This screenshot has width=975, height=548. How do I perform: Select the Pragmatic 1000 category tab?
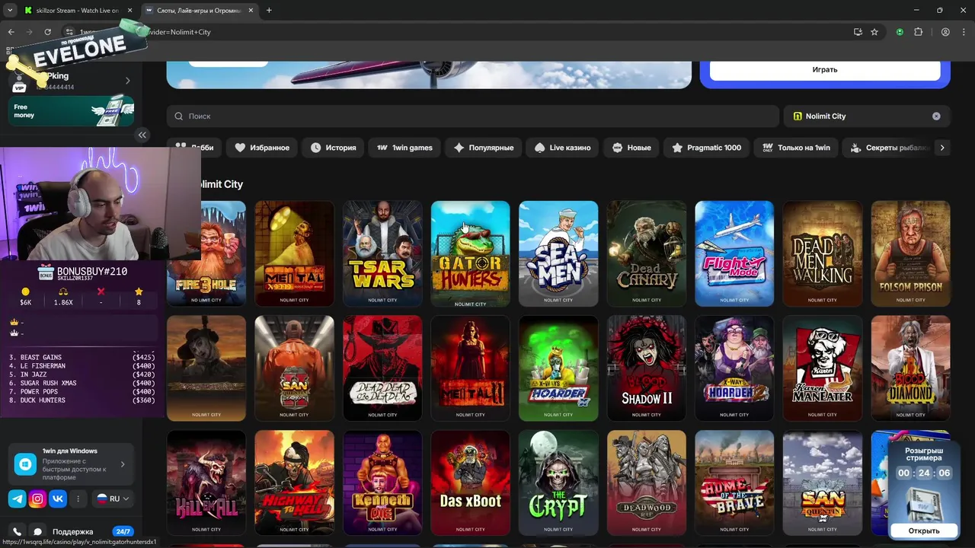[706, 148]
